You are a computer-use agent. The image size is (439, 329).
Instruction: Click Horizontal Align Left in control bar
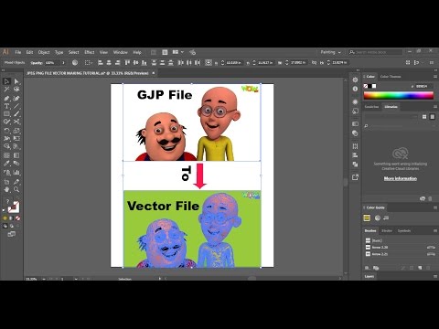[101, 63]
